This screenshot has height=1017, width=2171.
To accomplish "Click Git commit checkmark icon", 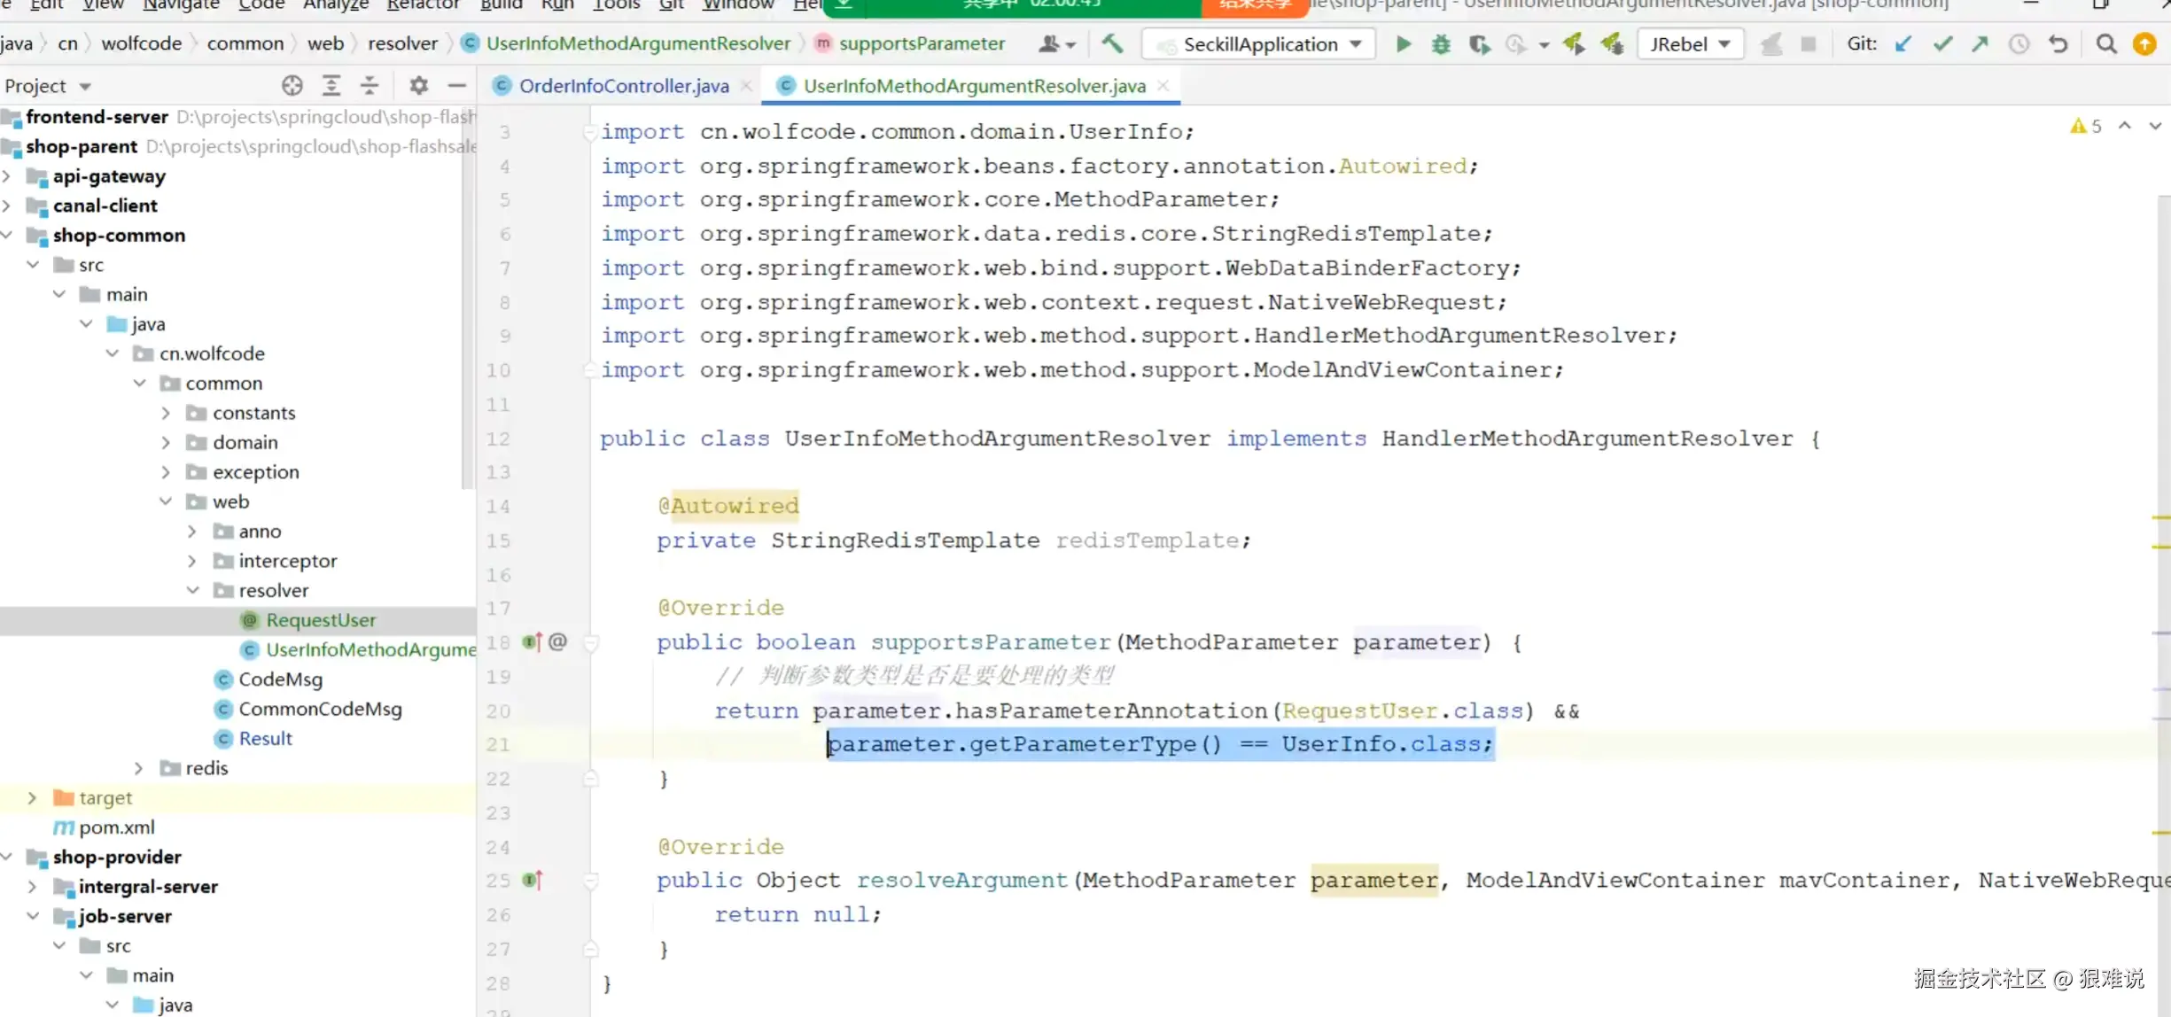I will coord(1942,43).
